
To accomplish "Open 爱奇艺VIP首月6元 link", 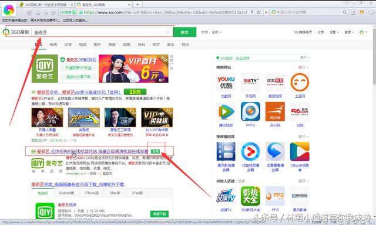I will [81, 60].
